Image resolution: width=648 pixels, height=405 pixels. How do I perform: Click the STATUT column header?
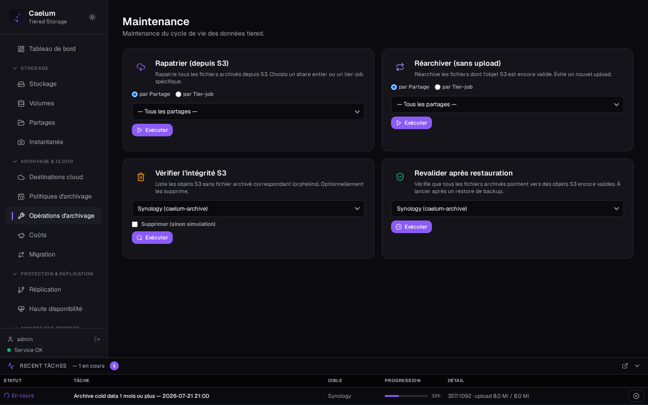[x=13, y=381]
